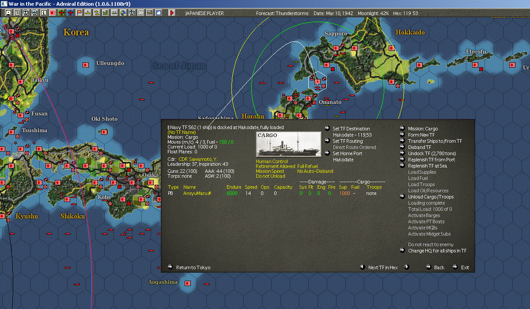Click the CARGO ship picture
The image size is (530, 309).
pos(289,144)
